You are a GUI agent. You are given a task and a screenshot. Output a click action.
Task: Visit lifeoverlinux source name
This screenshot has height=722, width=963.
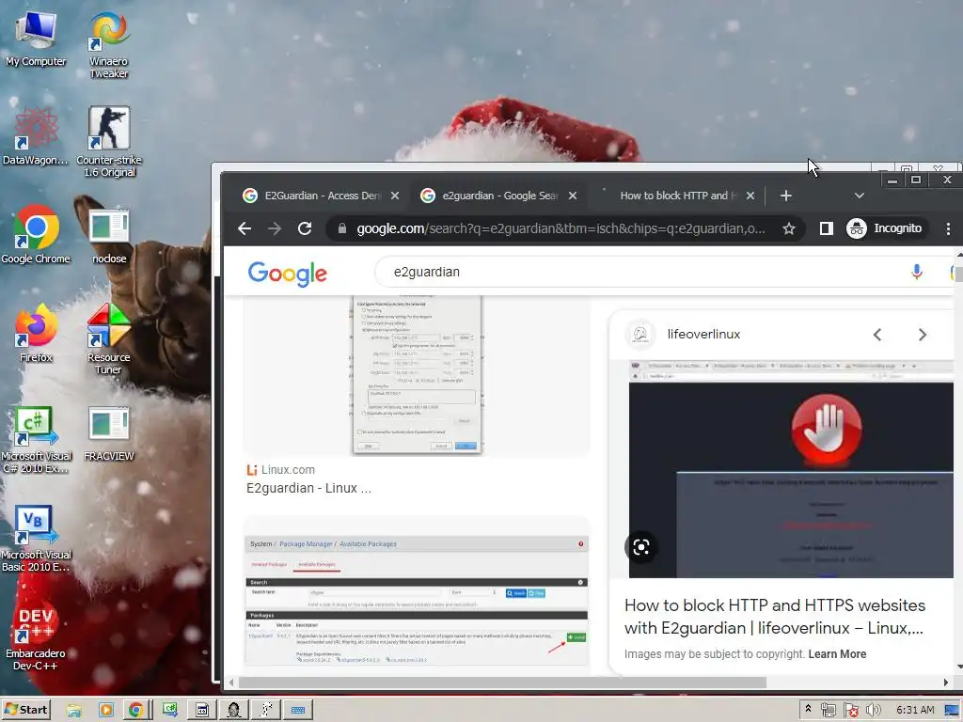point(703,335)
